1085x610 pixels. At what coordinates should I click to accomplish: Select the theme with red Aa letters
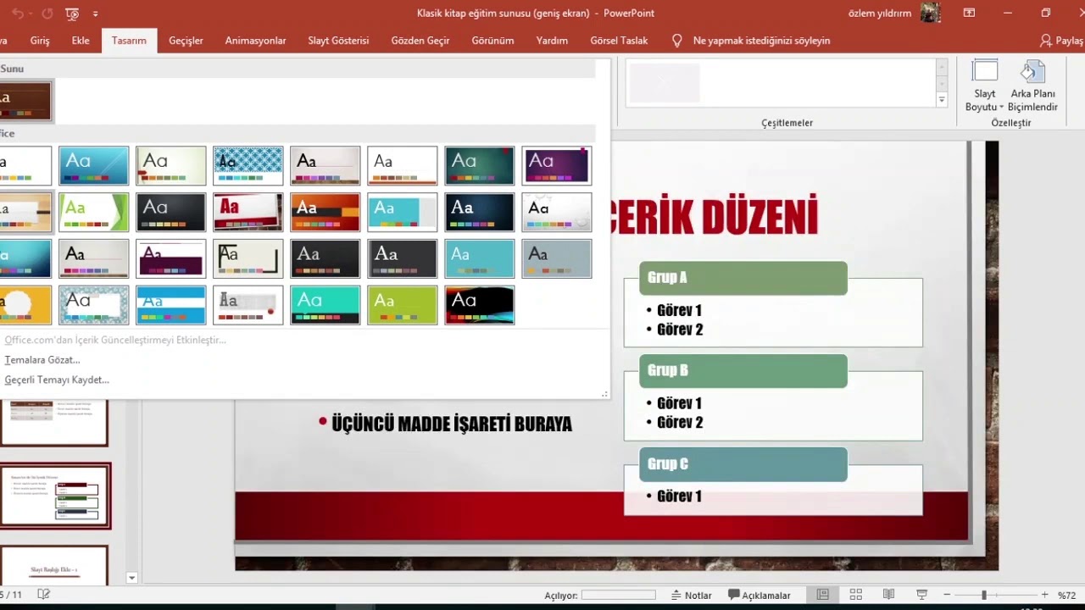click(248, 213)
